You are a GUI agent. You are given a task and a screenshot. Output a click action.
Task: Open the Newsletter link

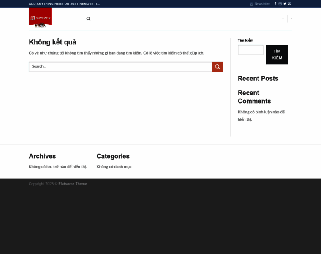pyautogui.click(x=262, y=3)
